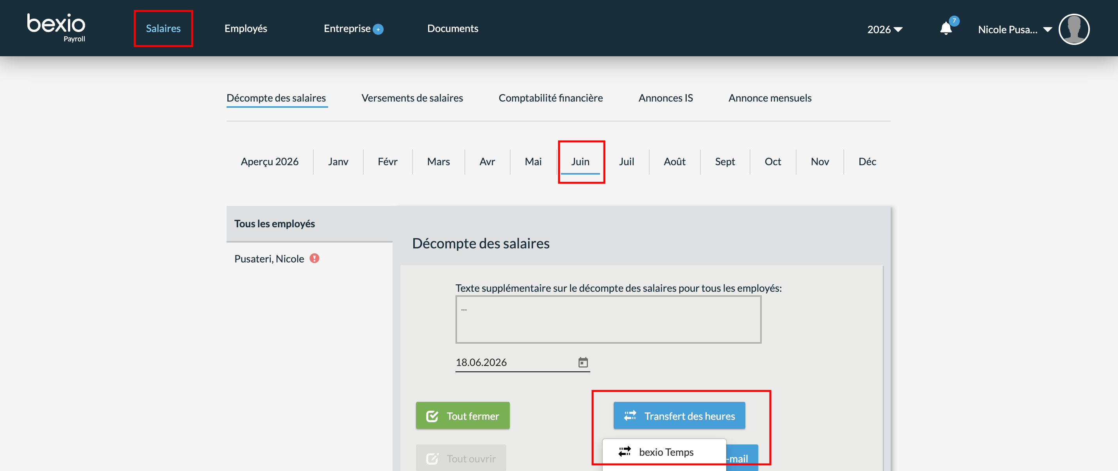The image size is (1118, 471).
Task: Select the Févr month tab
Action: coord(387,161)
